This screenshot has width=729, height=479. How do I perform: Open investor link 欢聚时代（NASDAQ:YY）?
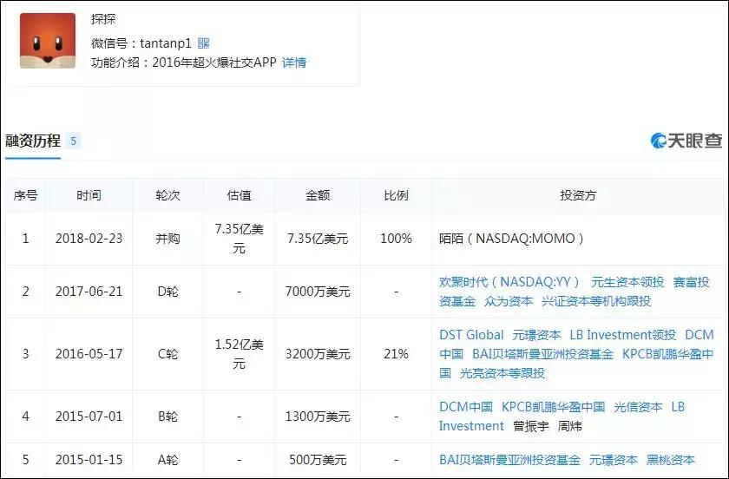click(509, 282)
